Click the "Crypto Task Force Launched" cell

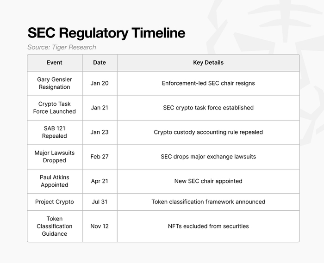55,108
